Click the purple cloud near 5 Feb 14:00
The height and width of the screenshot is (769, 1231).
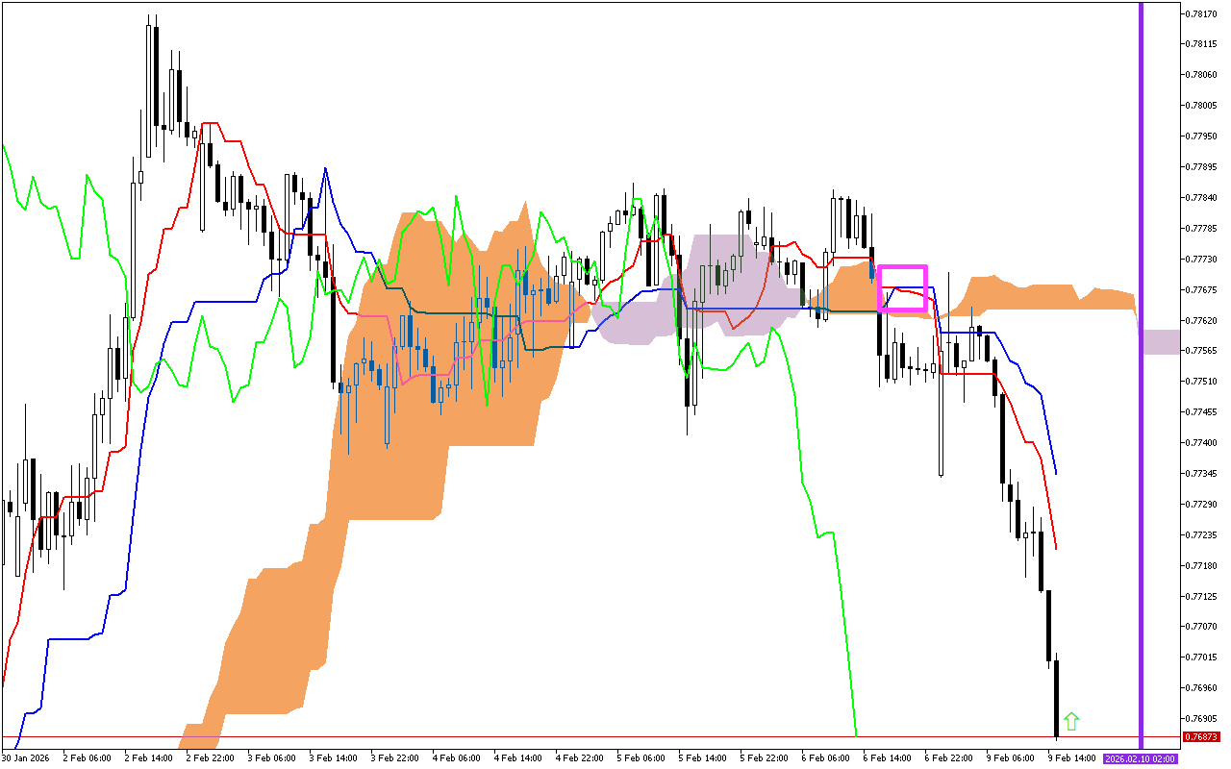(x=712, y=279)
